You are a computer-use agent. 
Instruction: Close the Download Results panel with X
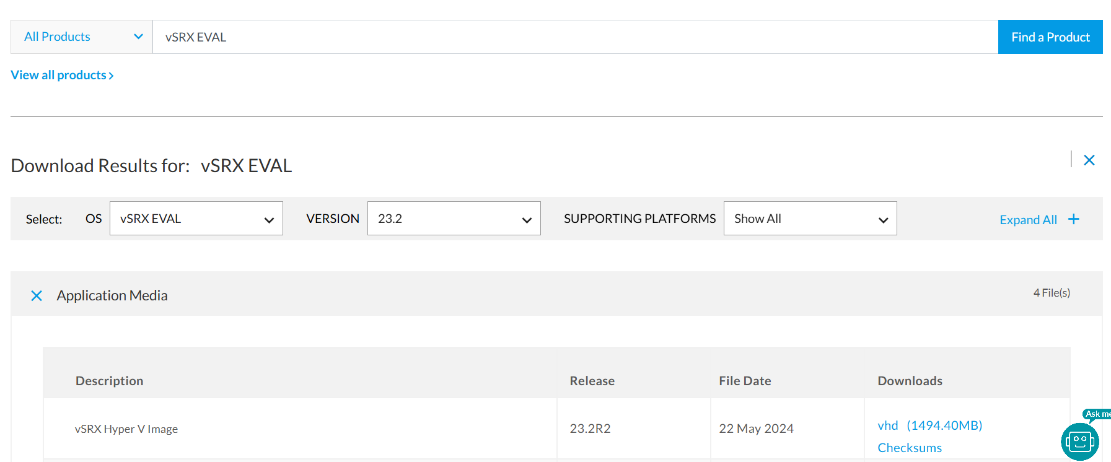coord(1089,160)
